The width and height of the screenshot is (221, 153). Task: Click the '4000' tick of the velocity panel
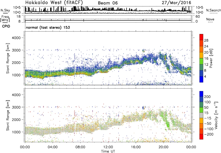click(x=16, y=95)
